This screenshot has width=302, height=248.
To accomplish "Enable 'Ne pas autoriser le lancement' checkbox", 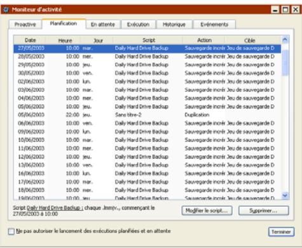I will click(11, 231).
